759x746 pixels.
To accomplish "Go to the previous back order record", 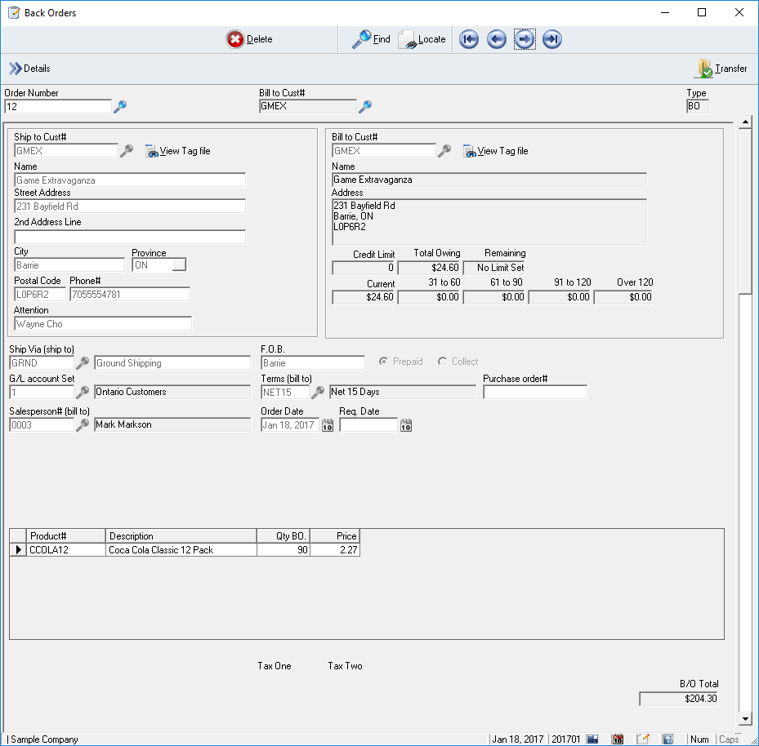I will (497, 39).
